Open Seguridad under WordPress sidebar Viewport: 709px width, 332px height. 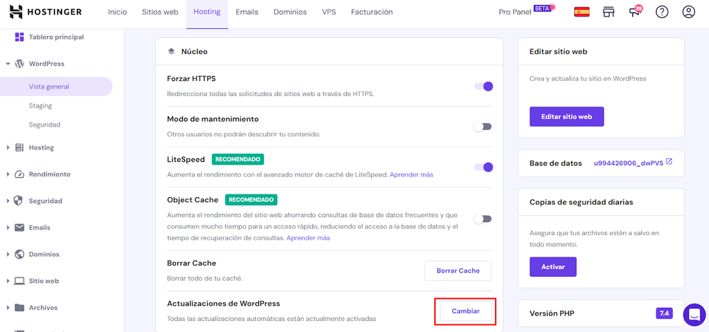pos(44,124)
